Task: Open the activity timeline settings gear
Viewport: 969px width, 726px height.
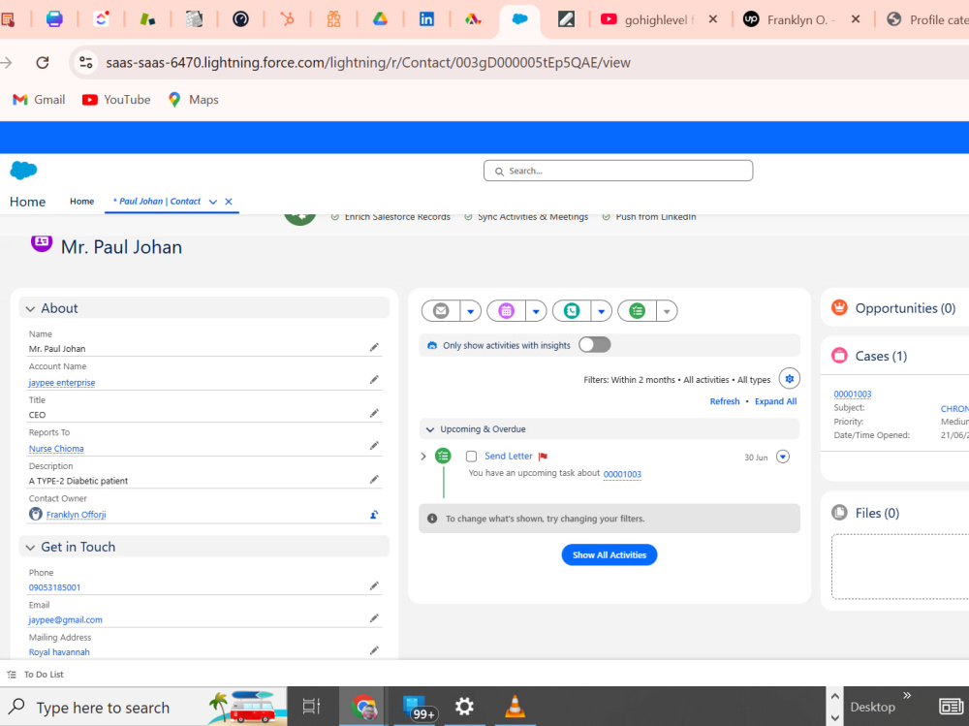Action: coord(789,378)
